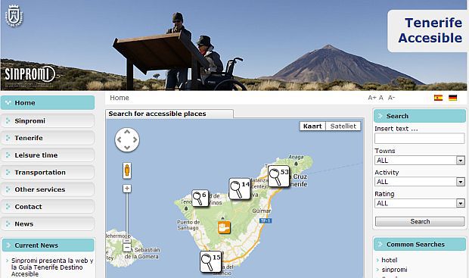Open the Home menu item
The width and height of the screenshot is (469, 278).
(x=48, y=103)
